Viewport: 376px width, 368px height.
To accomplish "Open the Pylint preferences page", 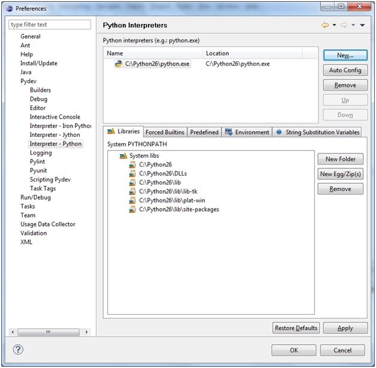I will click(37, 162).
